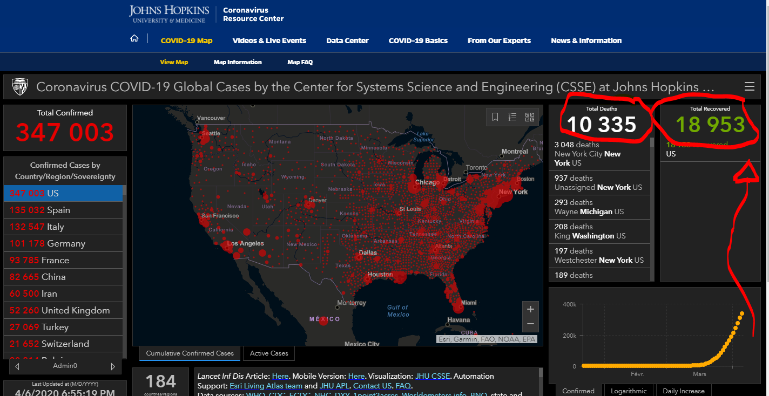Select the View Map sub-tab
Screen dimensions: 769x396
[x=174, y=62]
